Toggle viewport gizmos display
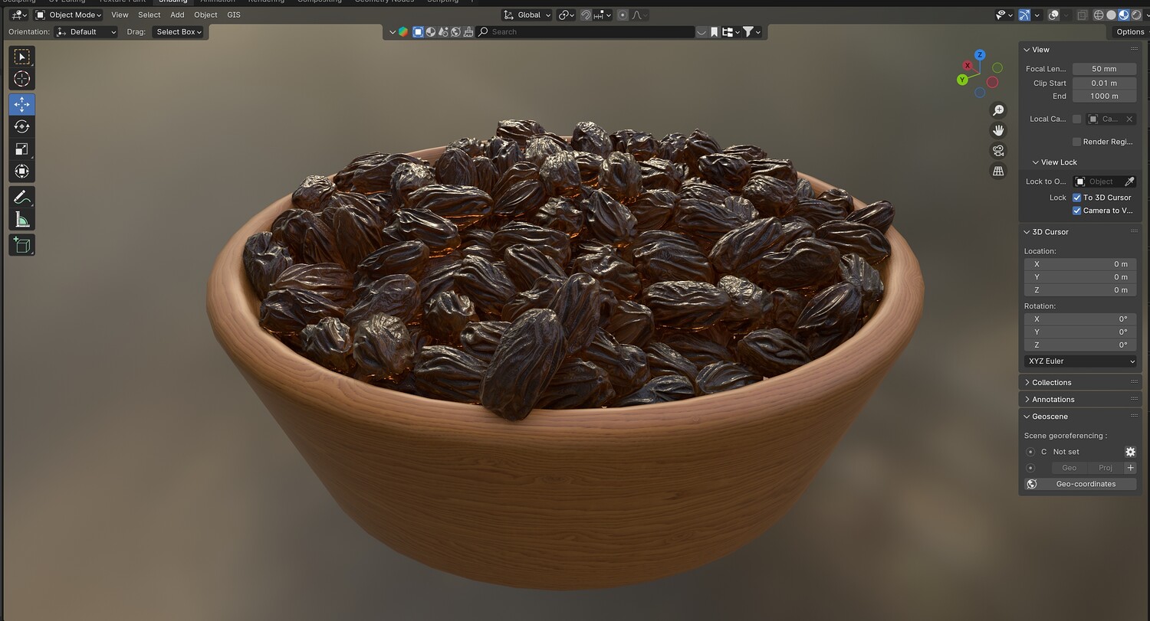The width and height of the screenshot is (1150, 621). [1024, 15]
